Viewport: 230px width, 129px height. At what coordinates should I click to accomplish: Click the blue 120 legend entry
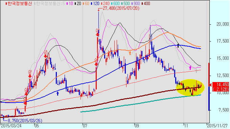tap(95, 3)
